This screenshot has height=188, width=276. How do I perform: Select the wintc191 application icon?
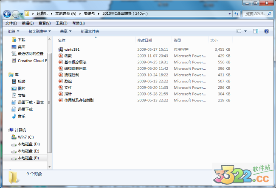coord(61,49)
